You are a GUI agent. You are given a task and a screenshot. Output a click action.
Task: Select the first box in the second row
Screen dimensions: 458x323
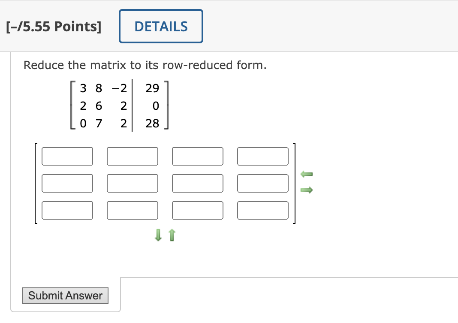[67, 183]
